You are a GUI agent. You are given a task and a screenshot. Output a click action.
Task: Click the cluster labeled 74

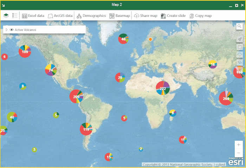[x=51, y=70]
